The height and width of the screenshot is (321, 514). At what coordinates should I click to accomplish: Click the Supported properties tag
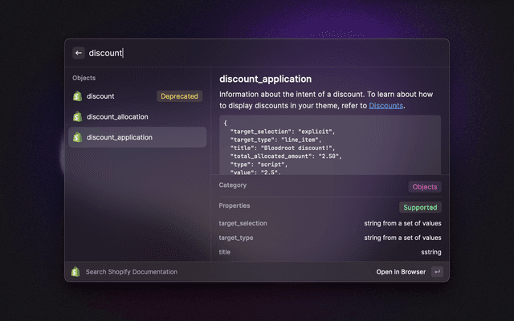(x=420, y=207)
